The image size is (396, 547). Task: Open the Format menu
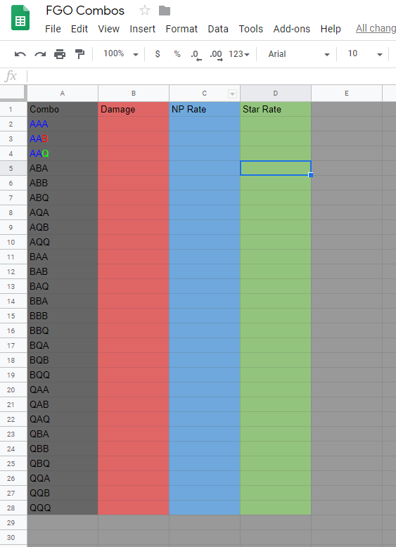click(181, 29)
